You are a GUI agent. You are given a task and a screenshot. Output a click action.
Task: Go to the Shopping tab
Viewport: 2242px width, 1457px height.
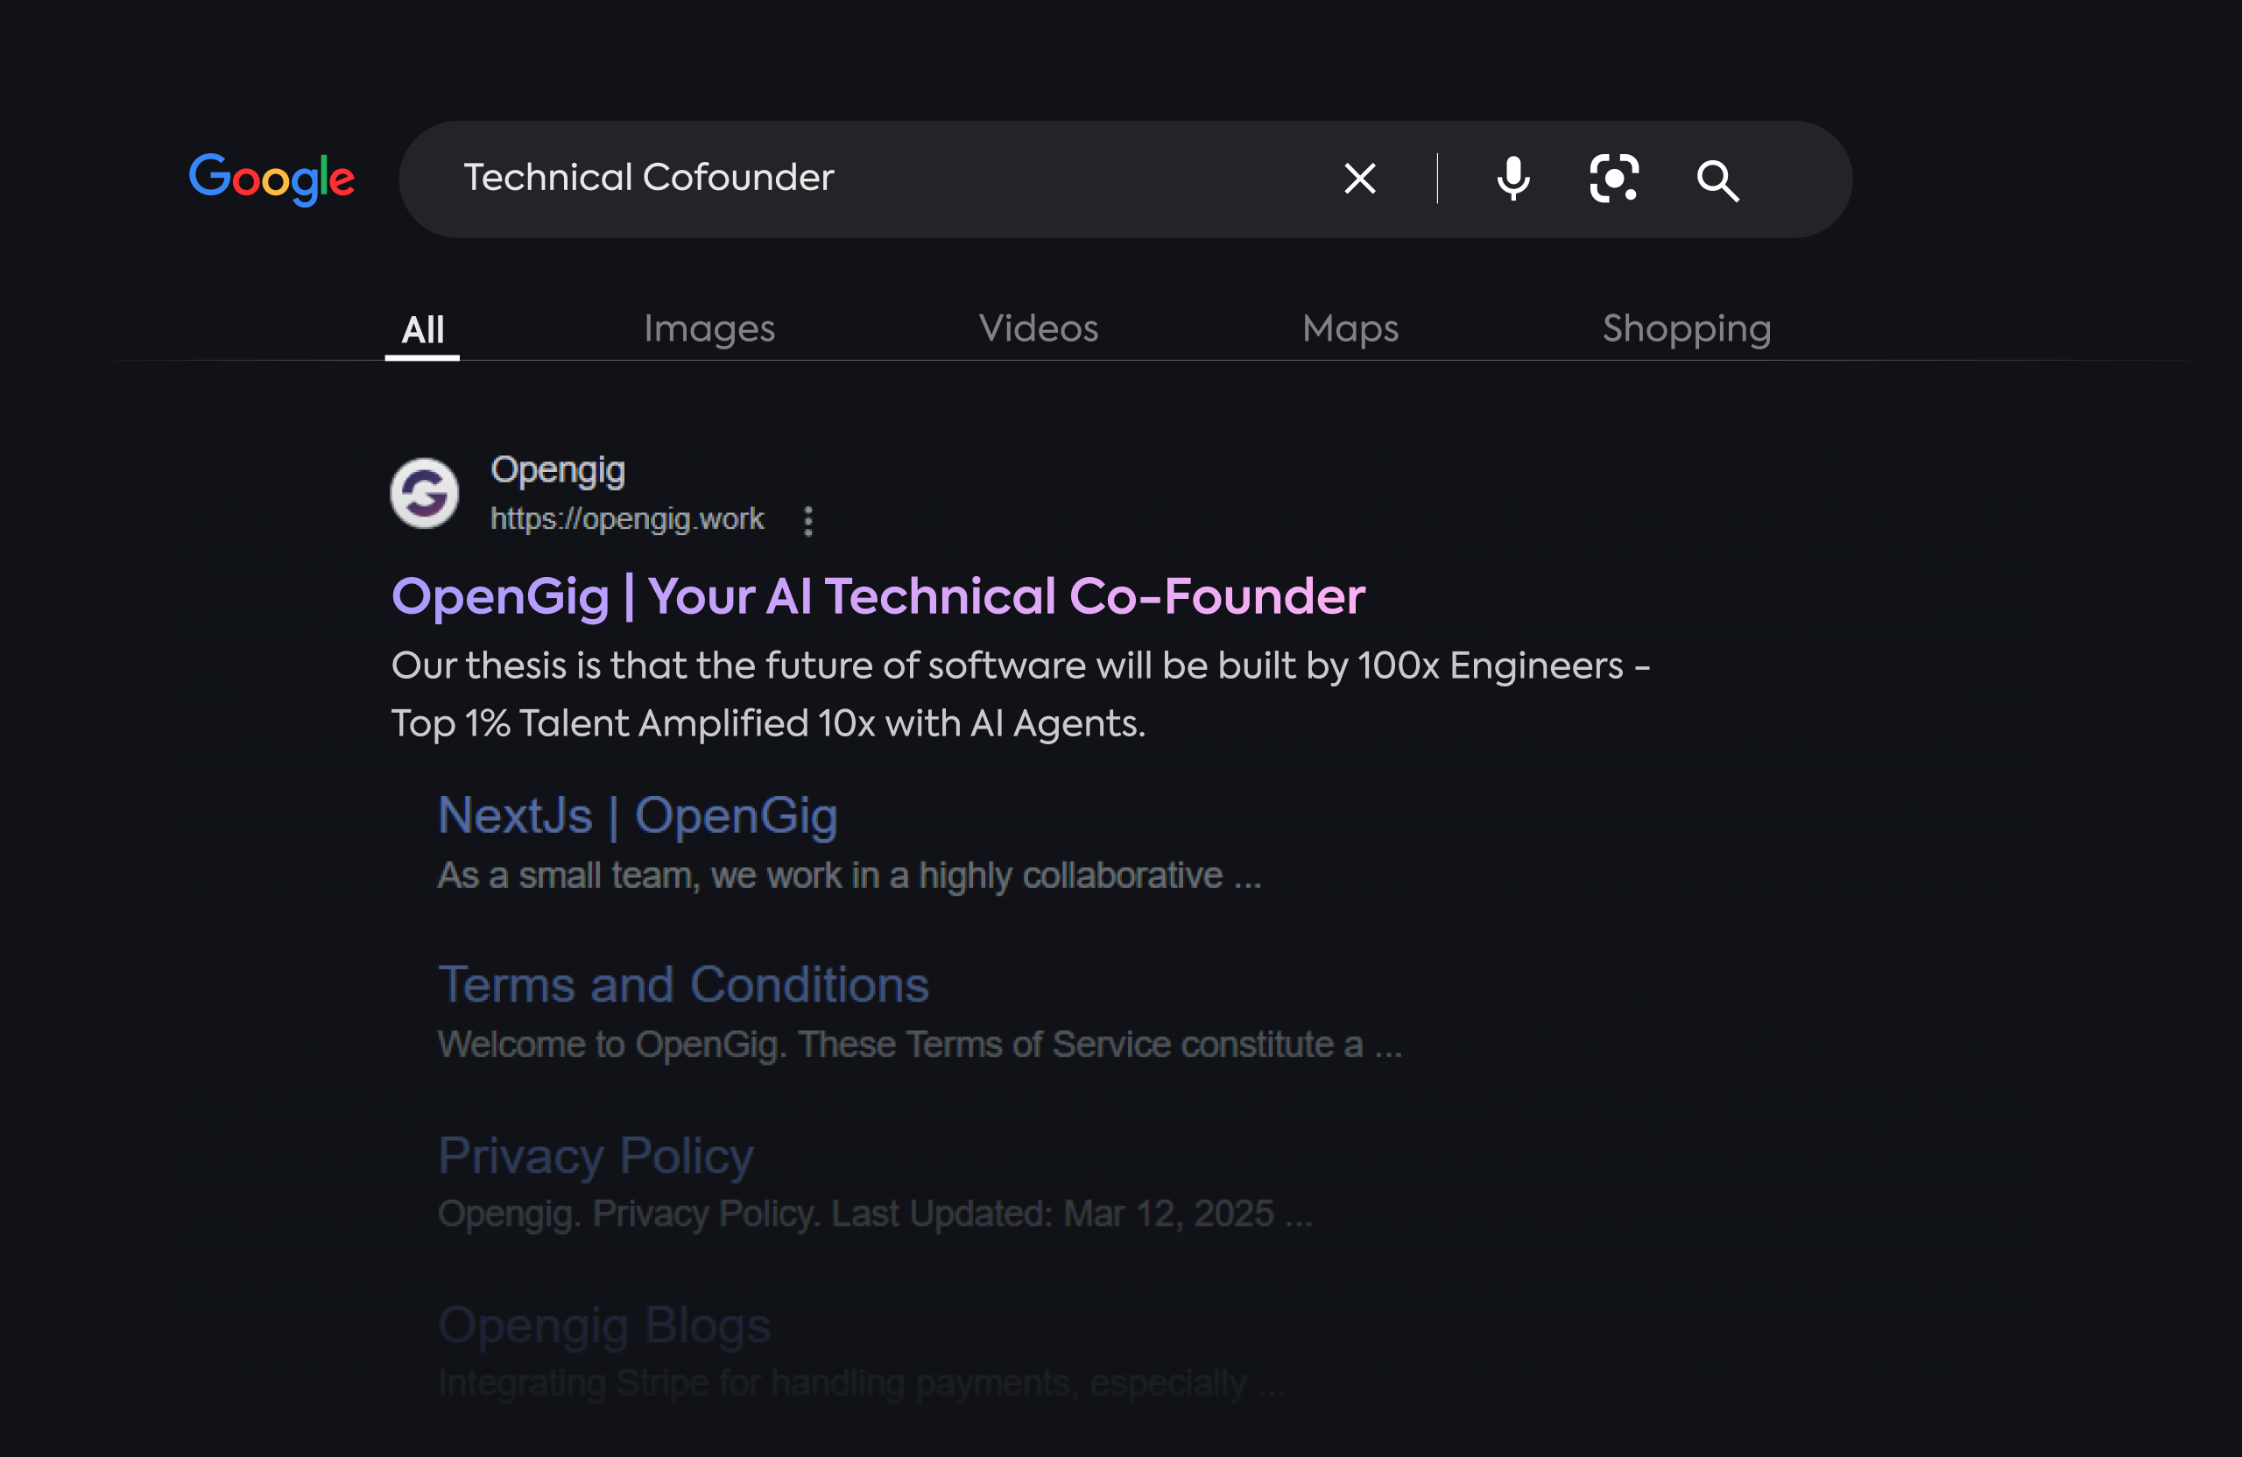(1686, 328)
